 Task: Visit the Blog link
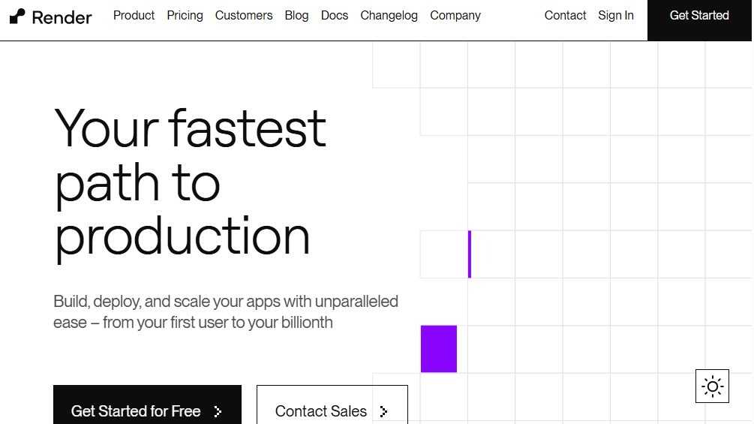click(x=296, y=15)
